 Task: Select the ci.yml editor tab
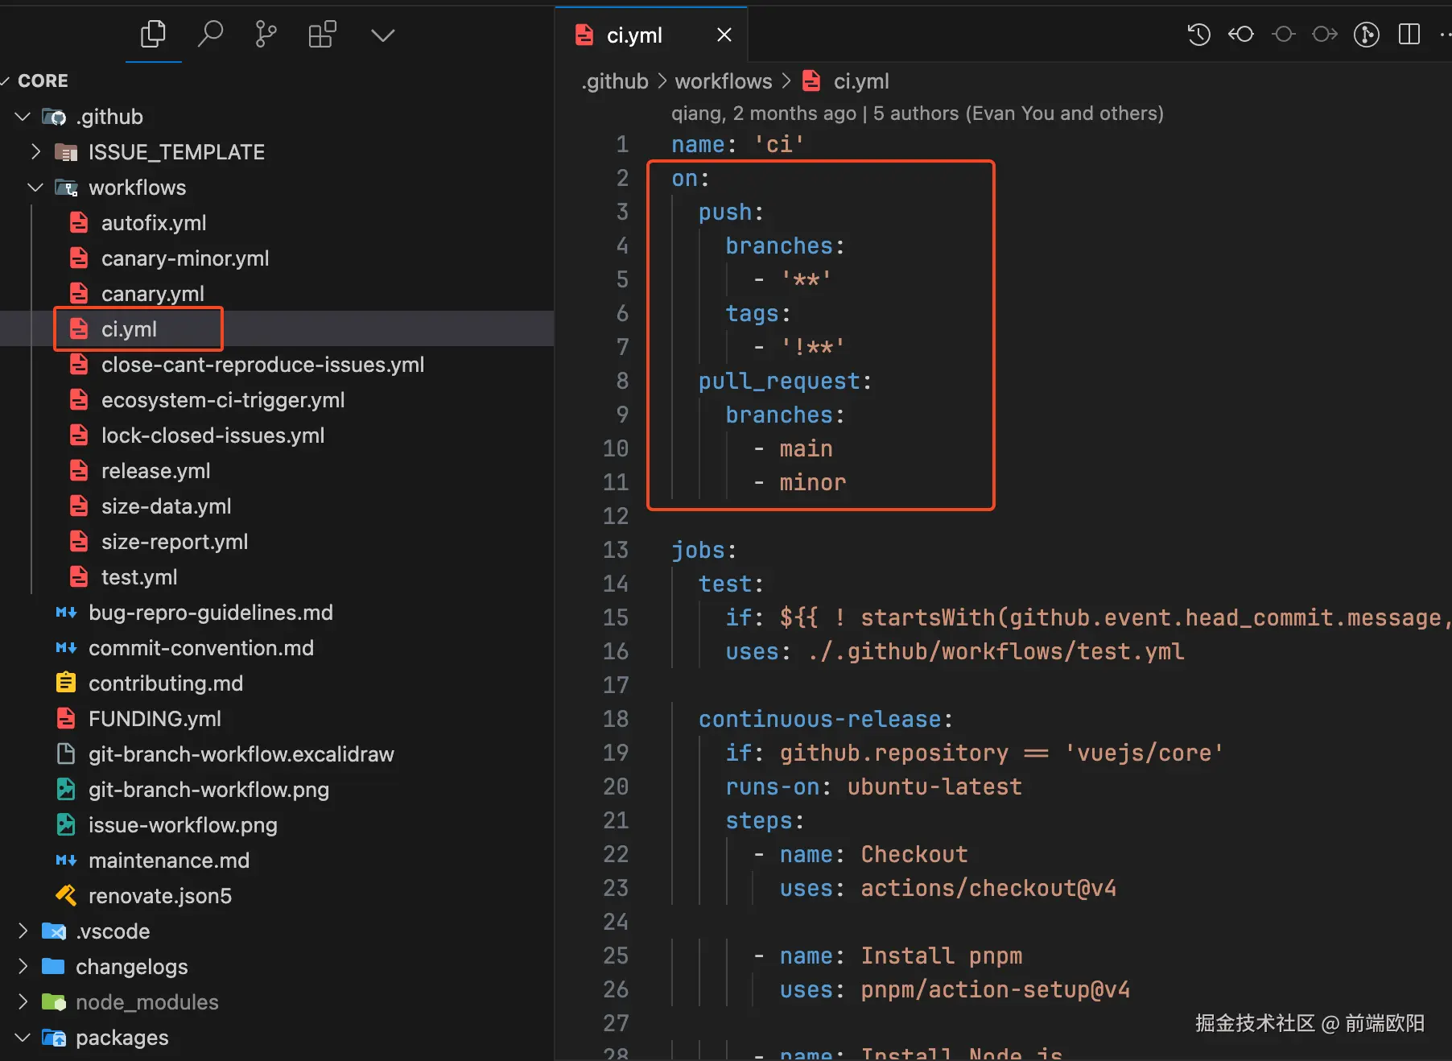651,35
